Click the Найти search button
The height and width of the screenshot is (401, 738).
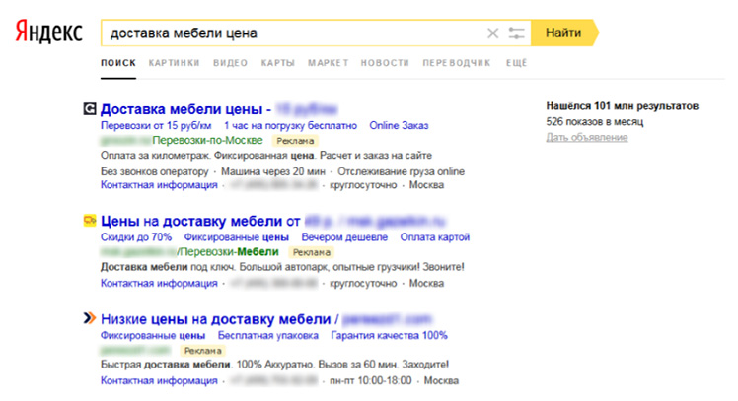point(563,33)
